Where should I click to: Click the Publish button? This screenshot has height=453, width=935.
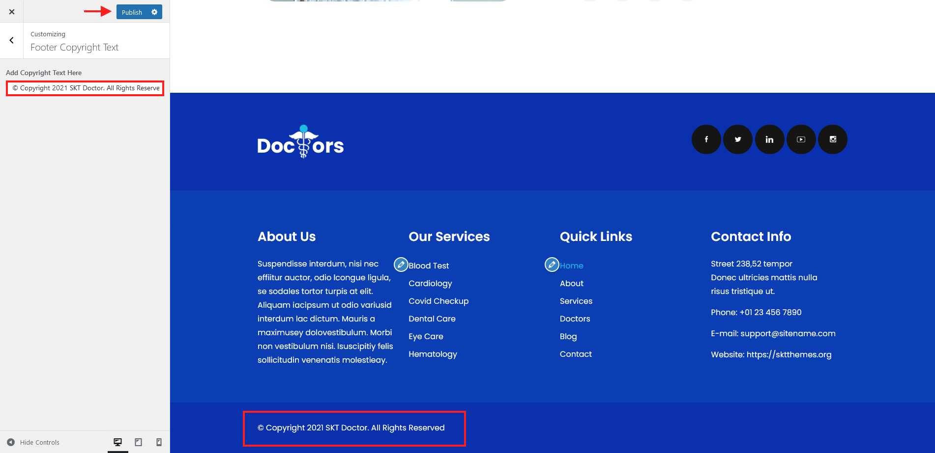(132, 12)
